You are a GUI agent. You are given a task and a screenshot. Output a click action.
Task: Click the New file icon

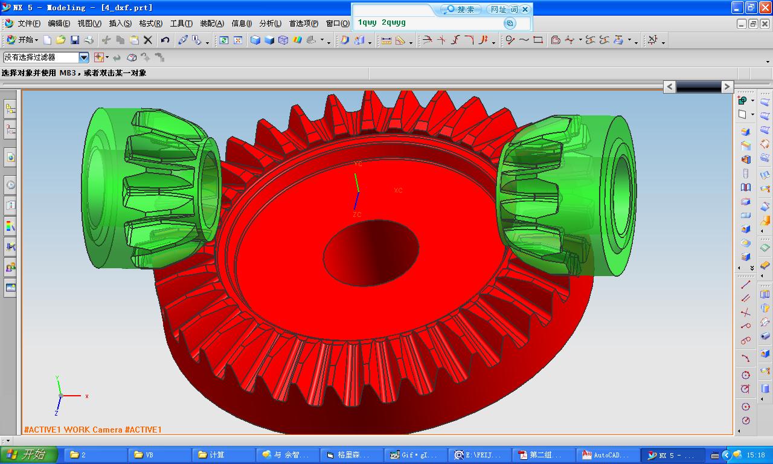pyautogui.click(x=47, y=40)
